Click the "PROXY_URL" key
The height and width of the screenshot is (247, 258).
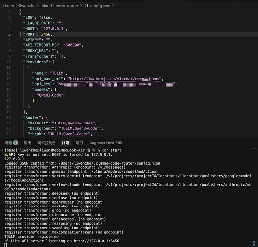(36, 51)
